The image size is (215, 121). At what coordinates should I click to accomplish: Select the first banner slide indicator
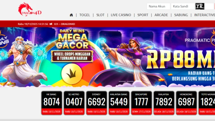point(122,81)
